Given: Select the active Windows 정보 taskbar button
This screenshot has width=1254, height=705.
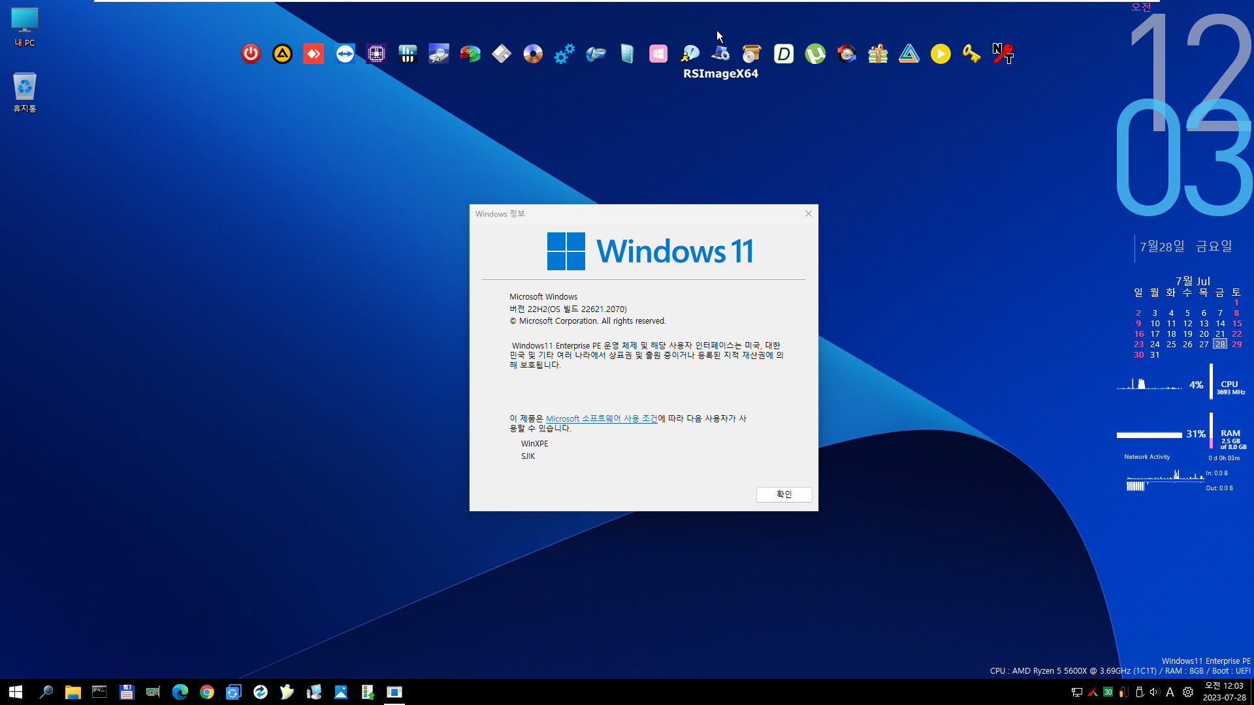Looking at the screenshot, I should [x=394, y=692].
